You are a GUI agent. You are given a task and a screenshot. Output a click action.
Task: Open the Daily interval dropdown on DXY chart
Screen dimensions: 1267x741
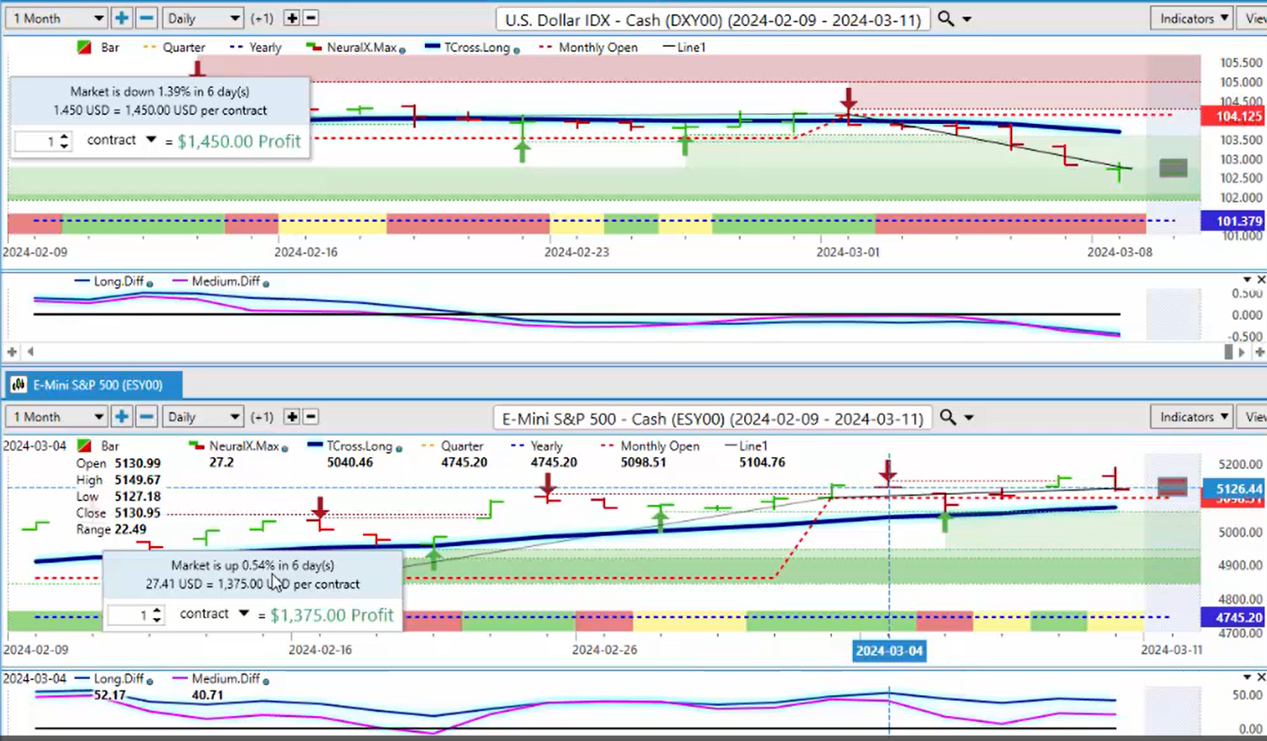point(203,18)
